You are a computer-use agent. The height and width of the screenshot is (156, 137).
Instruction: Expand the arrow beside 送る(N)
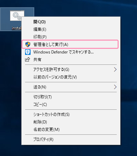point(115,87)
